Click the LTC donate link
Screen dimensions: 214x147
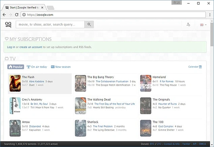(x=159, y=144)
